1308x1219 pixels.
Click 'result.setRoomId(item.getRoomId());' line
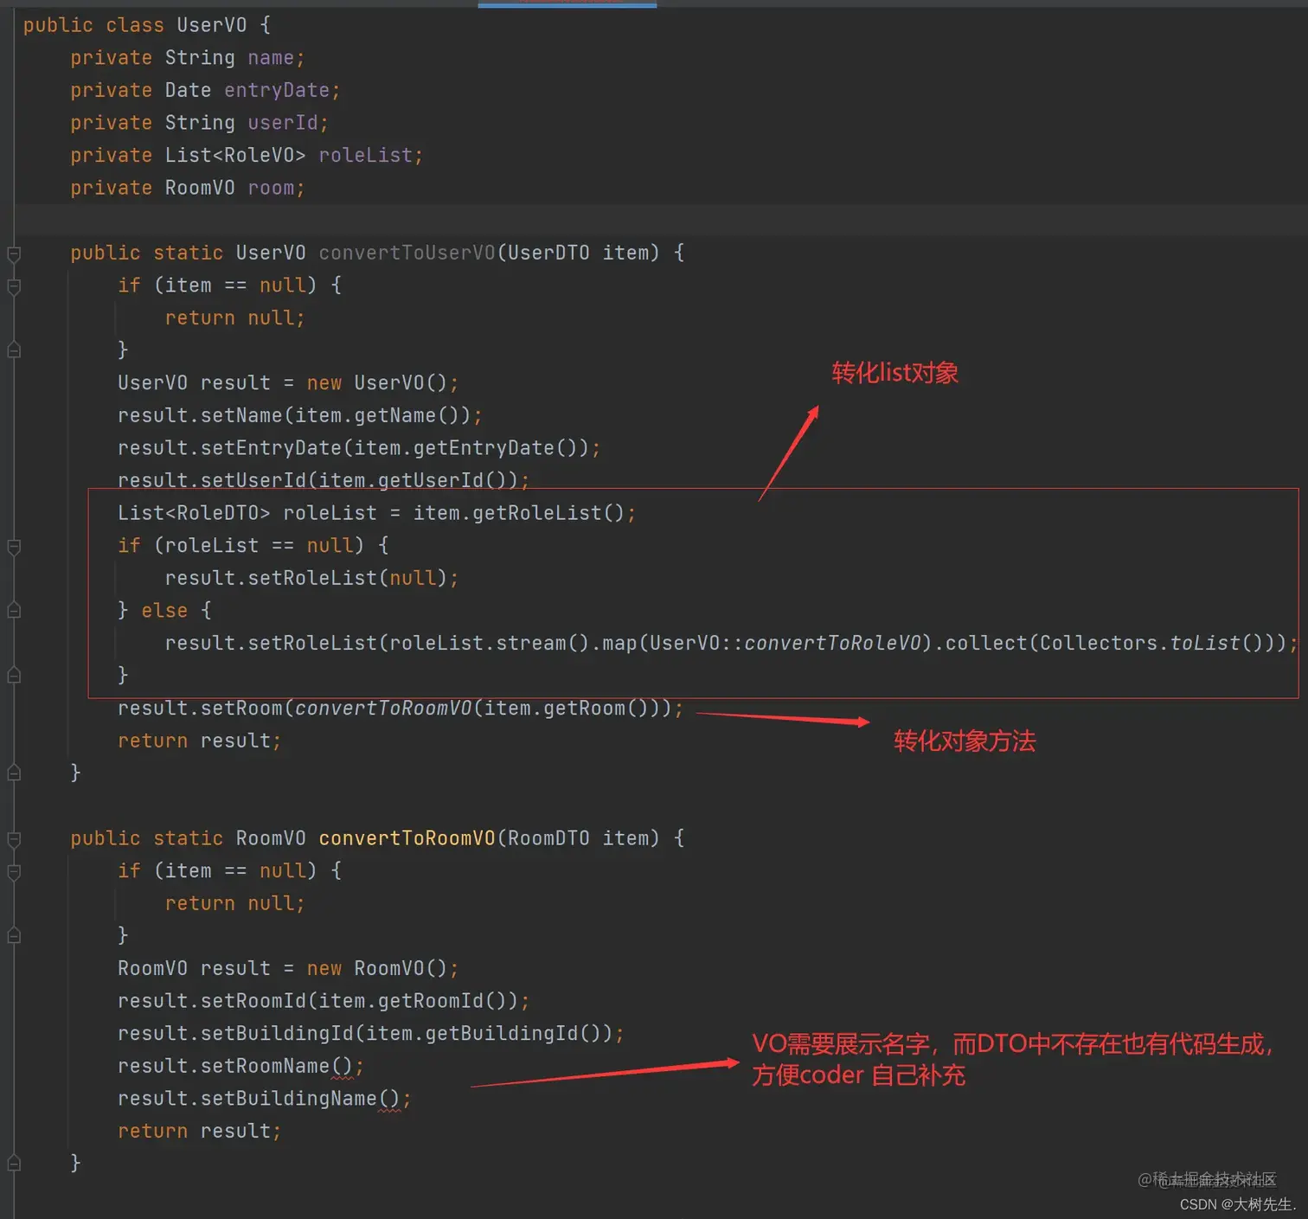(x=323, y=1001)
